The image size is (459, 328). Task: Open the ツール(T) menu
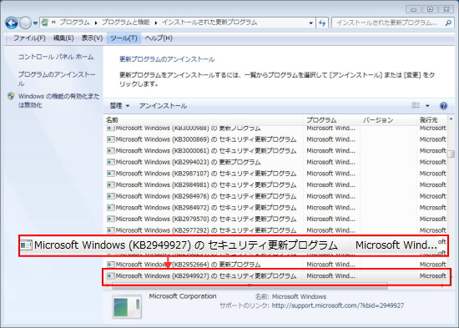(x=124, y=38)
